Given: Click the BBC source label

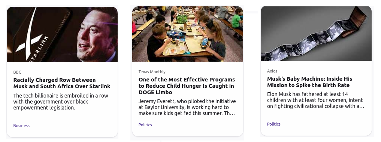Looking at the screenshot, I should (17, 72).
